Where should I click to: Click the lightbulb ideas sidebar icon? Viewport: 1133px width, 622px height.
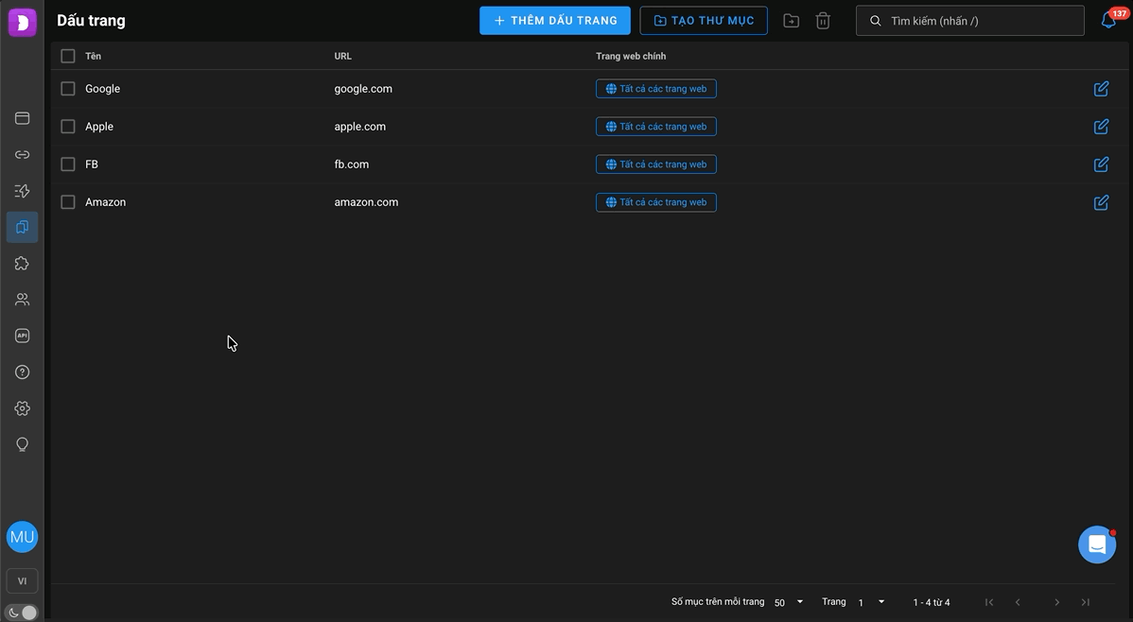(23, 444)
